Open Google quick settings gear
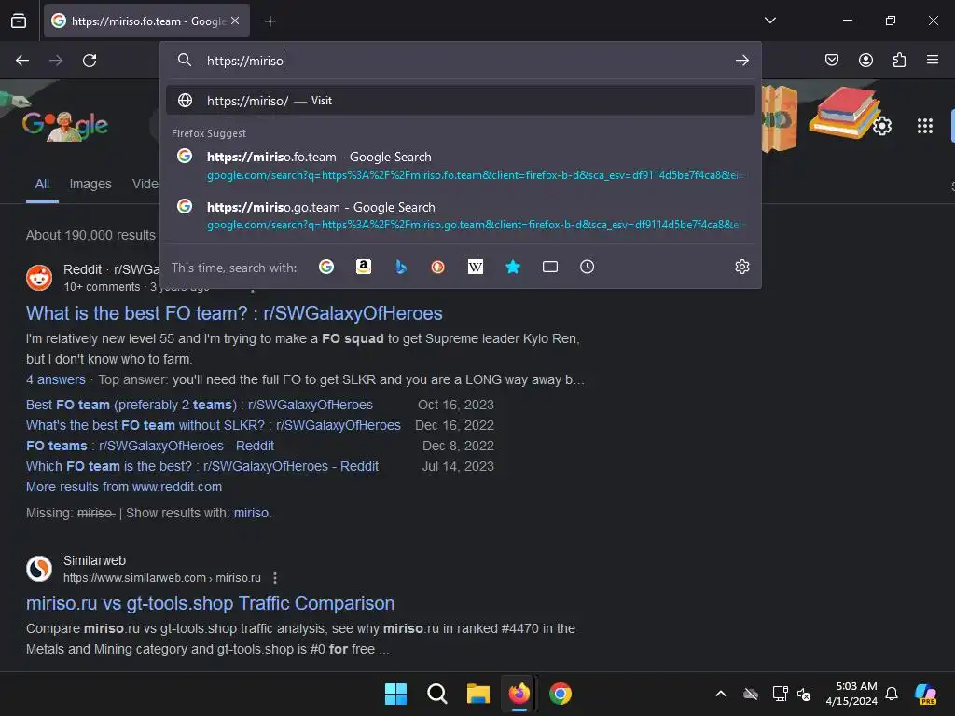The image size is (955, 716). pos(882,126)
